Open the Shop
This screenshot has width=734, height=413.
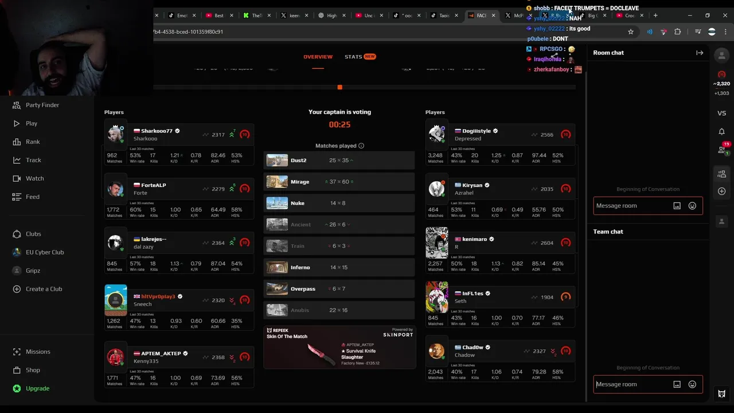(33, 370)
